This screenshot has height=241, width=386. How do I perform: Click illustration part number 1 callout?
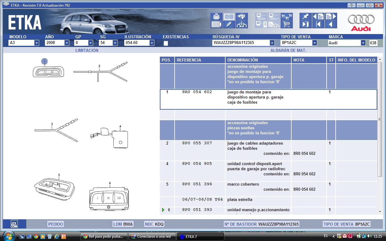(x=45, y=61)
